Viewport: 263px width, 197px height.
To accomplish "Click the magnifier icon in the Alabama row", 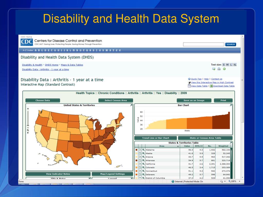I will 143,150.
